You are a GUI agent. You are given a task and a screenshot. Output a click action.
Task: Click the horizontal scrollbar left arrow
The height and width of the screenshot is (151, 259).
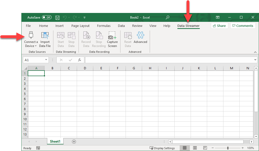point(170,142)
